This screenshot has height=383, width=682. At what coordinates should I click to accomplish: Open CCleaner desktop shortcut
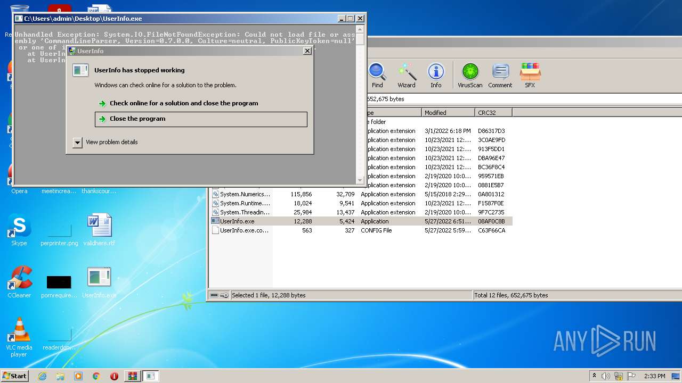(19, 282)
